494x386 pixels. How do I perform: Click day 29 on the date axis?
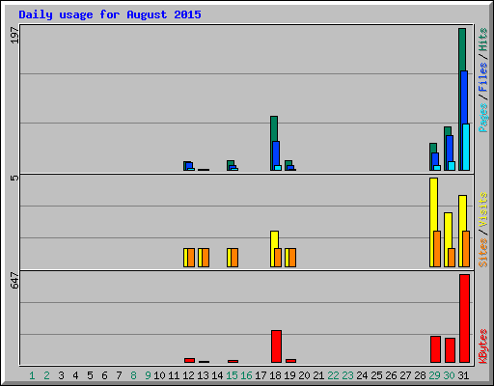(x=434, y=375)
